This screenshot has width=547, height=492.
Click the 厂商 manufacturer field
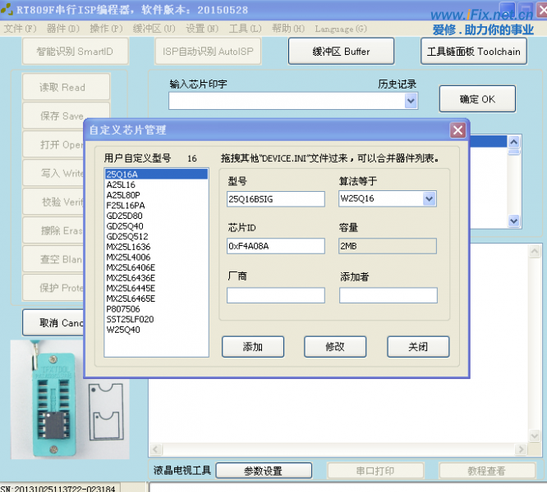[x=275, y=295]
